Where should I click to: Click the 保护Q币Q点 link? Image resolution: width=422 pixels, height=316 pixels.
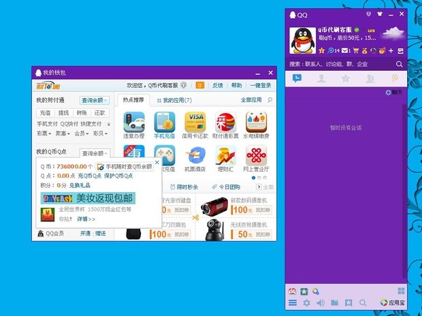118,176
